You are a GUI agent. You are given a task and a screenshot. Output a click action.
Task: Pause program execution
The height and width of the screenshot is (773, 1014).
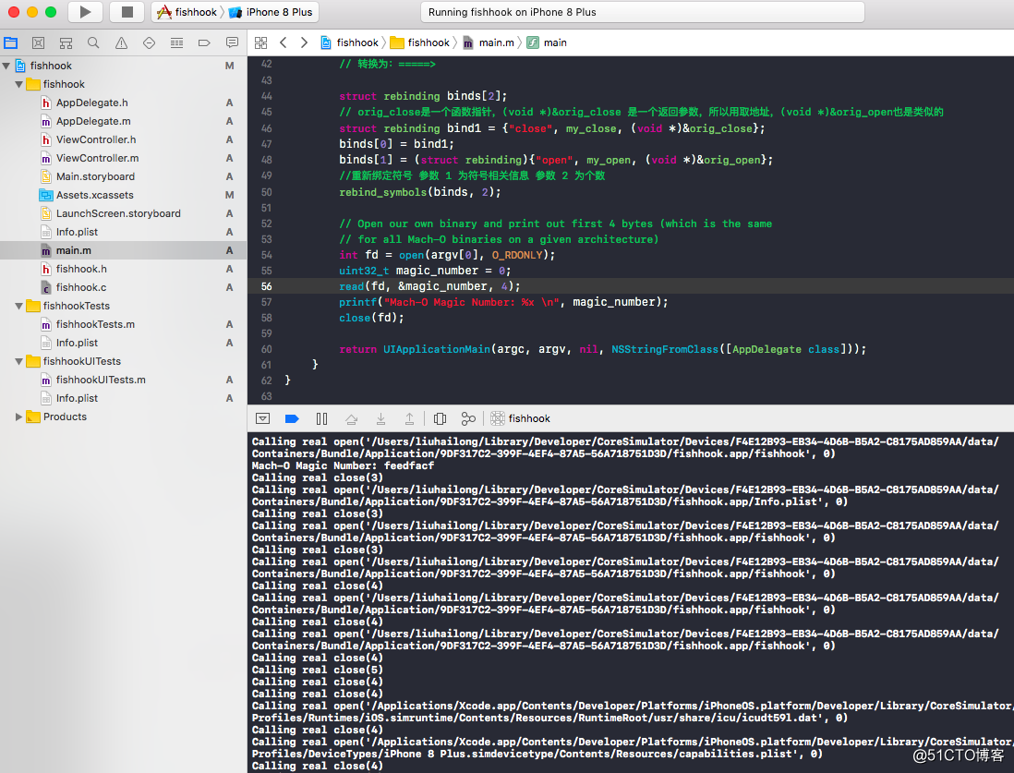click(321, 419)
